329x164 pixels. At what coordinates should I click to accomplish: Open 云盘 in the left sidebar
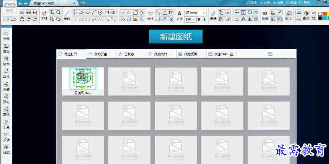point(6,35)
